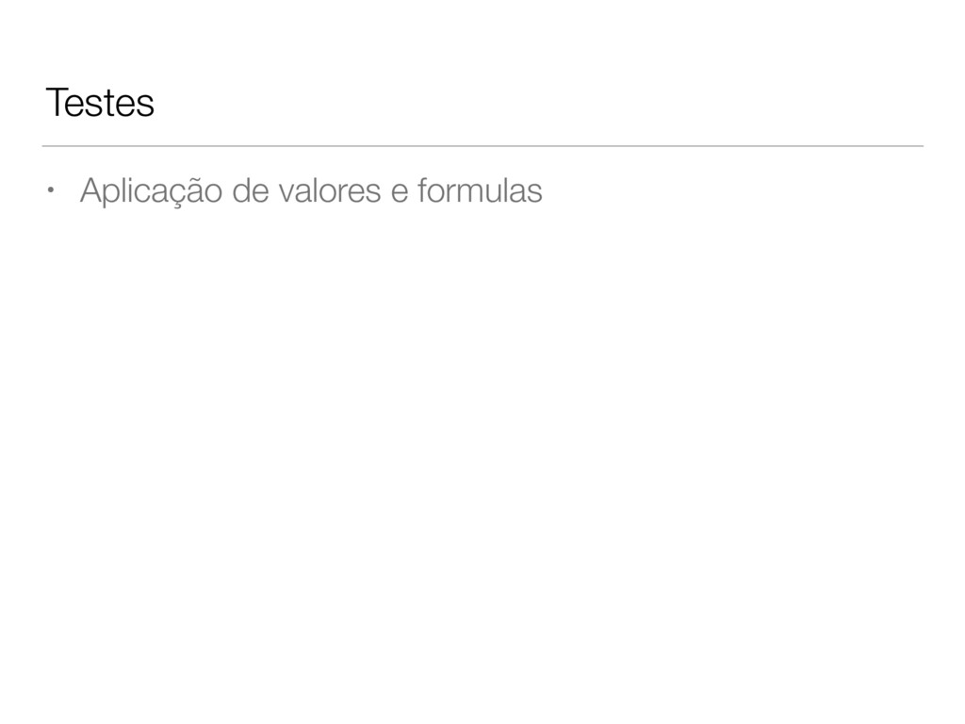The height and width of the screenshot is (724, 965).
Task: Select the bullet text "Aplicação de valores e formulas"
Action: point(311,190)
